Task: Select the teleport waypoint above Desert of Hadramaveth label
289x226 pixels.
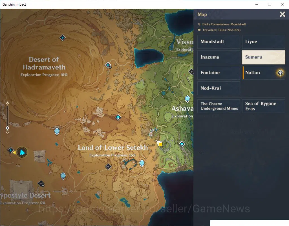Action: (x=63, y=38)
